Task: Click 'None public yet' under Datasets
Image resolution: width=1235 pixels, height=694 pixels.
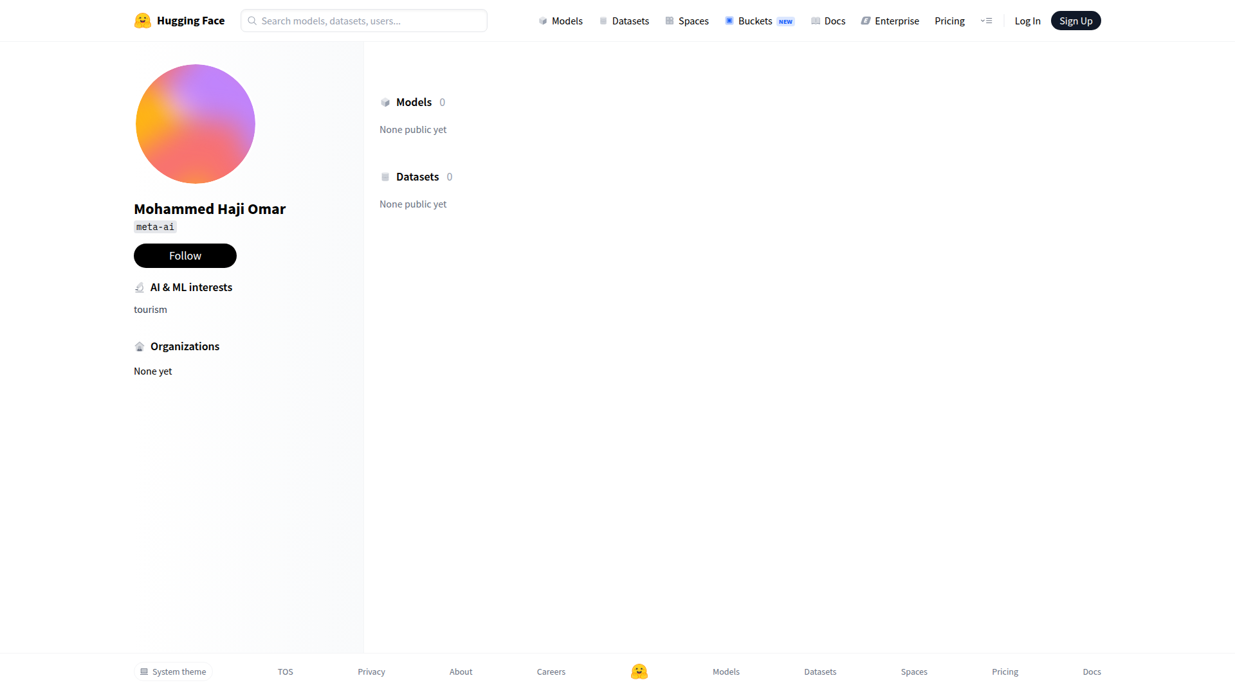Action: point(413,204)
